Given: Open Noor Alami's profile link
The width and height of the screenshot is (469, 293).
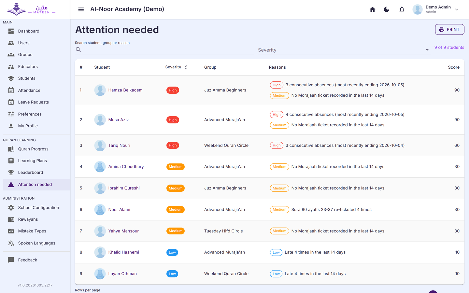Looking at the screenshot, I should [119, 210].
